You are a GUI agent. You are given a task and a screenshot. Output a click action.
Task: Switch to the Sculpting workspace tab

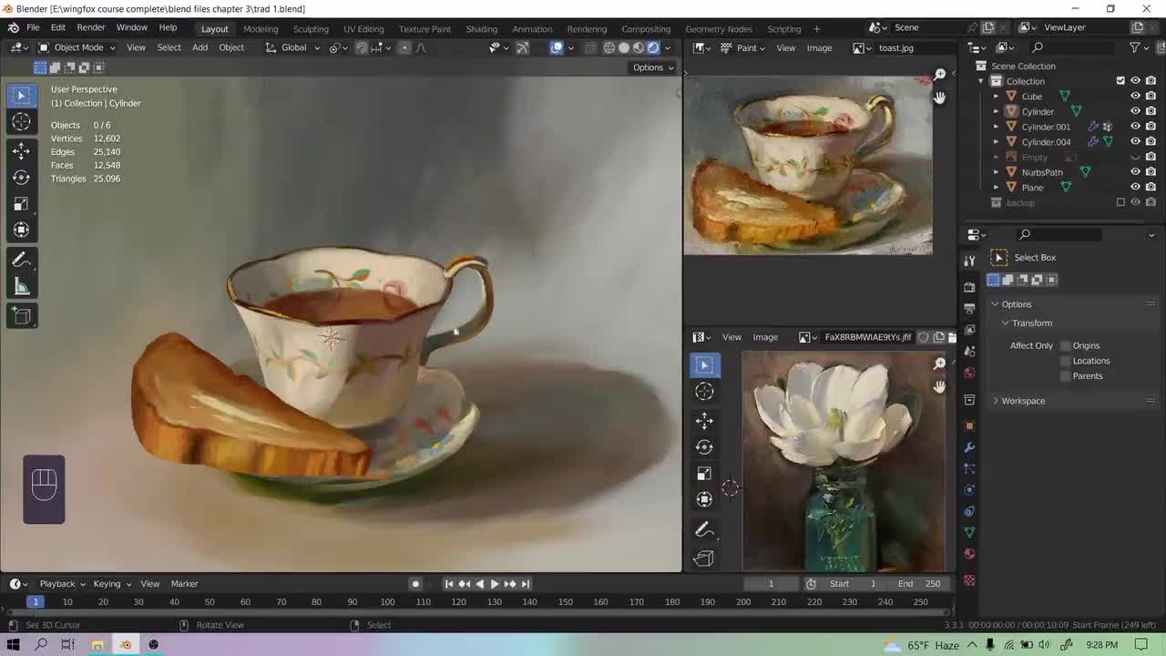311,28
